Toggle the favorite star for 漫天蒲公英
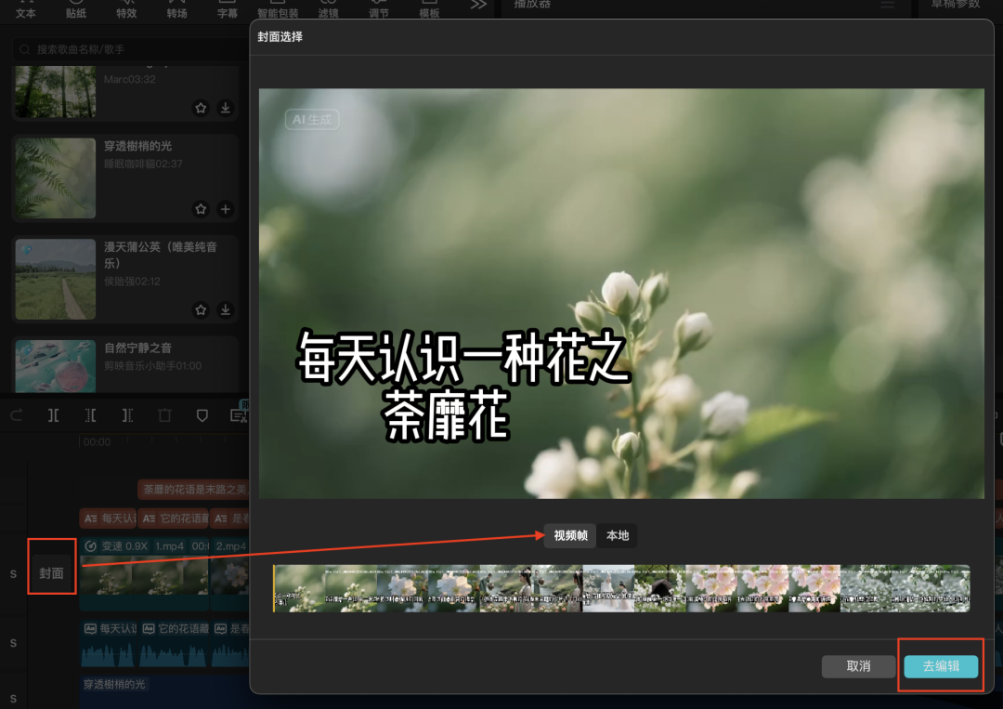The width and height of the screenshot is (1003, 709). click(x=201, y=310)
